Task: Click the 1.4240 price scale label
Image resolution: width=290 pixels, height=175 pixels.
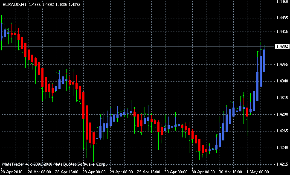Action: 282,148
